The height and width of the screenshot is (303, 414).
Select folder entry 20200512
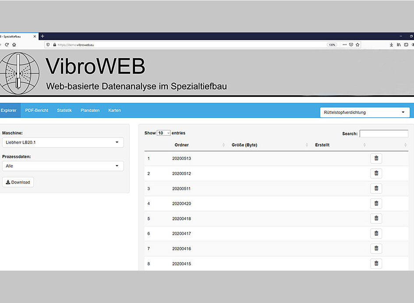pyautogui.click(x=182, y=173)
